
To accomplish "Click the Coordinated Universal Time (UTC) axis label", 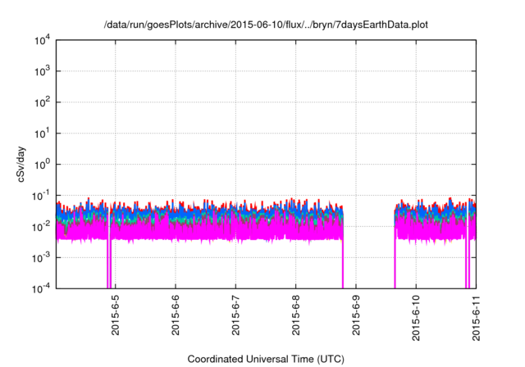I will (x=266, y=359).
